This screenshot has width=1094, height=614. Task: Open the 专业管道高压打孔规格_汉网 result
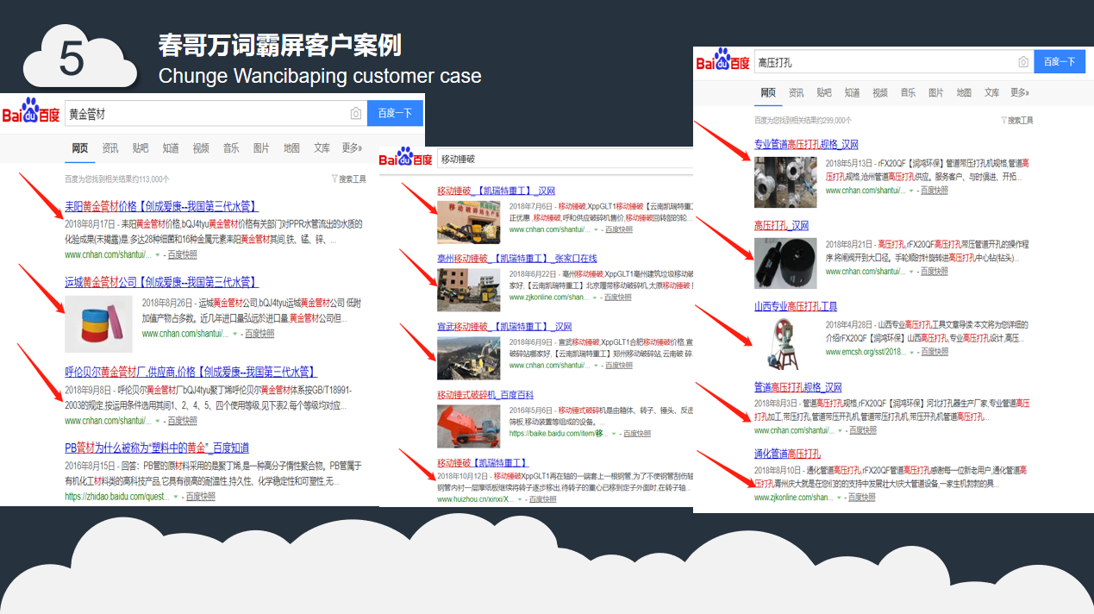(x=806, y=144)
